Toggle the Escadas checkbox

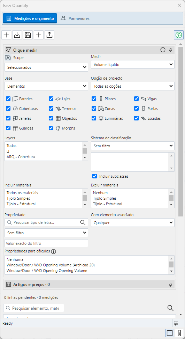136,118
